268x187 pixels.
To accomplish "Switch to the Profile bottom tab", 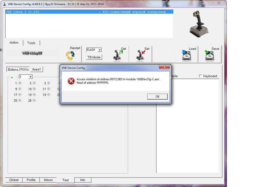I will pyautogui.click(x=31, y=180).
